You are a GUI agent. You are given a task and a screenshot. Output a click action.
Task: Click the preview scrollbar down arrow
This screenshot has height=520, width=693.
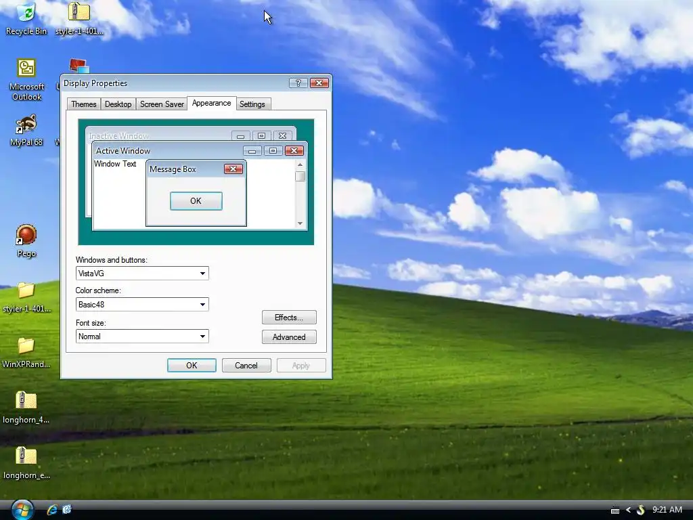point(300,223)
